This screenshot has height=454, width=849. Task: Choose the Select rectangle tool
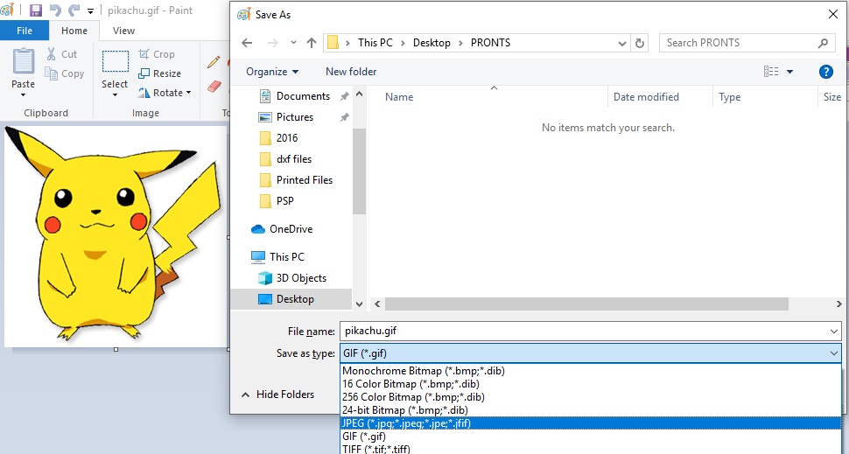pos(115,62)
